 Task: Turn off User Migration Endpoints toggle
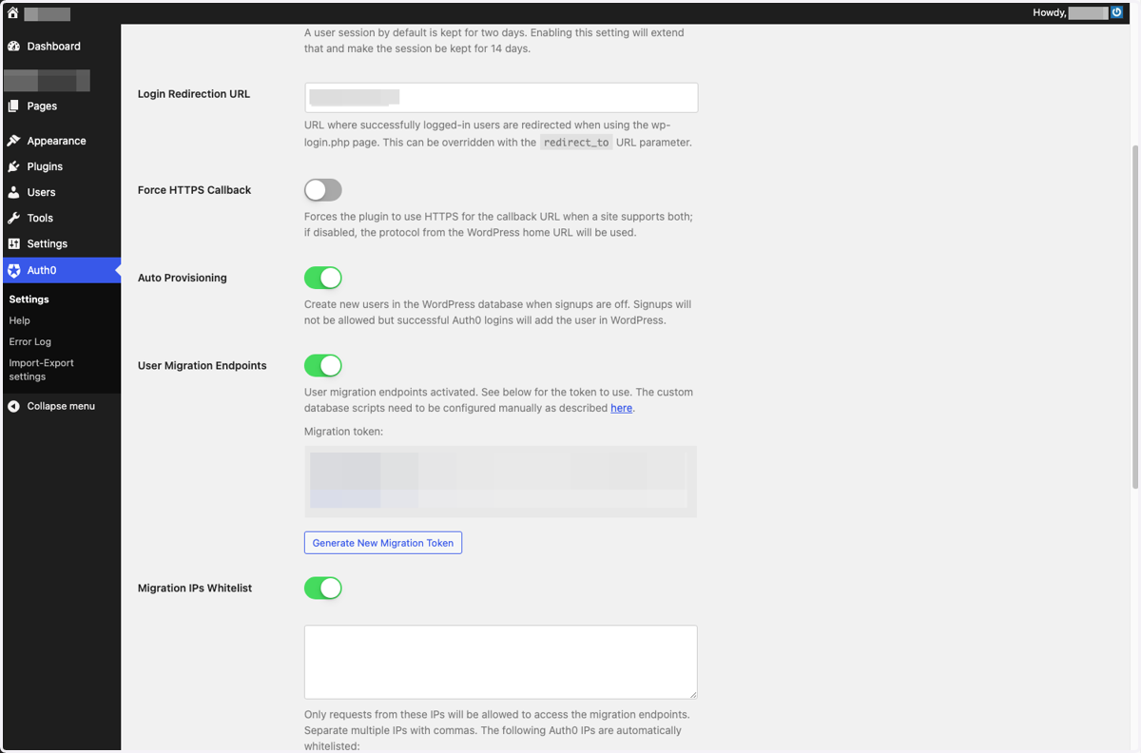tap(323, 365)
